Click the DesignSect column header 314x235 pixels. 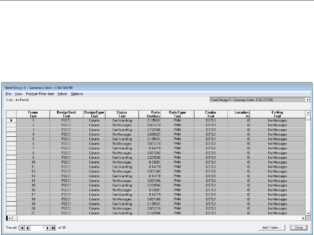click(x=66, y=114)
